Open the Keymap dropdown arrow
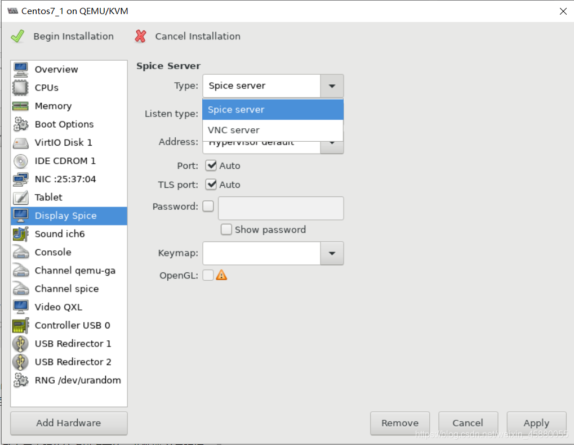The width and height of the screenshot is (574, 445). (332, 253)
